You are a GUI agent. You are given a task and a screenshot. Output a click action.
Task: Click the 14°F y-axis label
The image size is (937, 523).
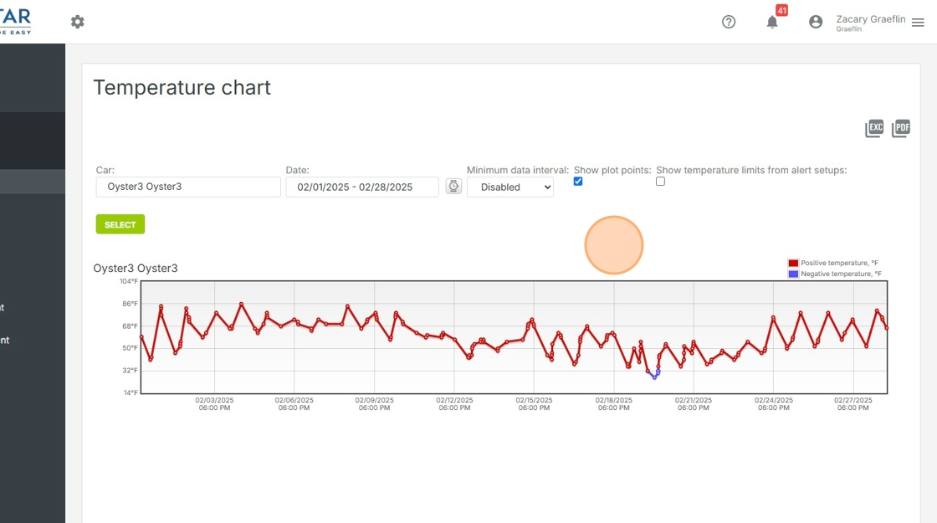(x=131, y=392)
